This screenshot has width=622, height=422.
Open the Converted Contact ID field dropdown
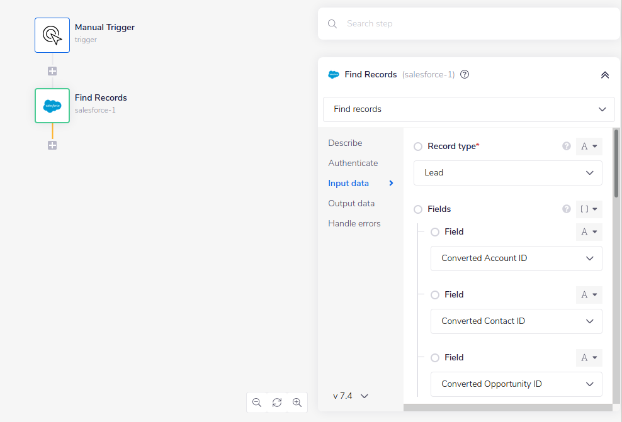(516, 321)
